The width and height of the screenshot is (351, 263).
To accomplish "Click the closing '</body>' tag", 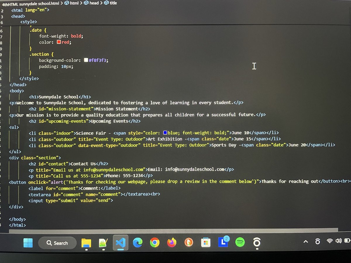I will click(18, 219).
